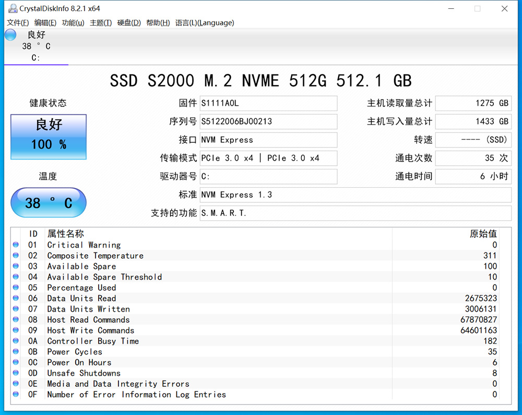Screen dimensions: 522x415
Task: Open the 编辑(E) menu
Action: click(x=45, y=22)
